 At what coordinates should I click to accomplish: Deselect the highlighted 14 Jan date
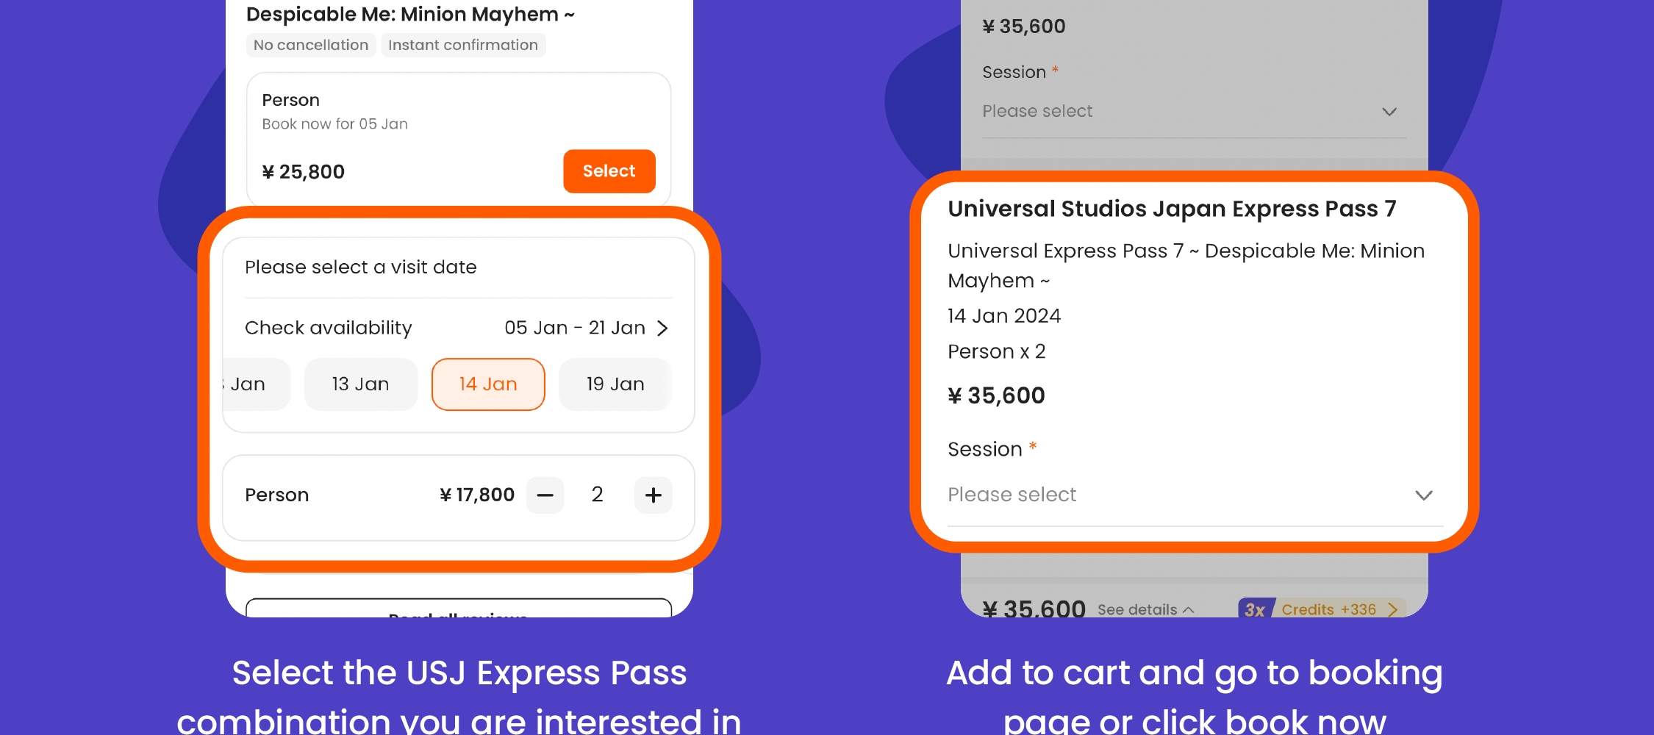(487, 384)
